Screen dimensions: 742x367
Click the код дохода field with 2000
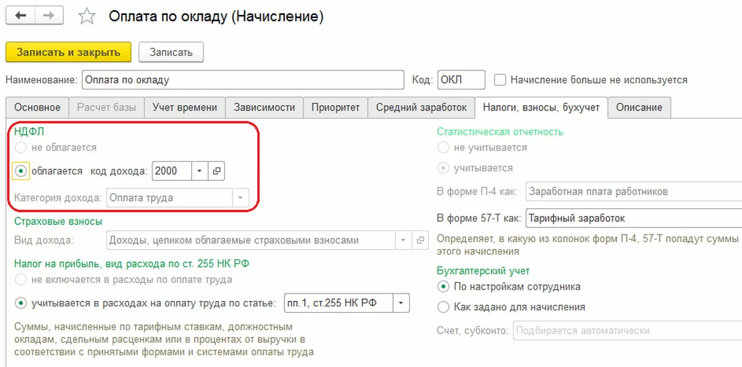pos(172,171)
